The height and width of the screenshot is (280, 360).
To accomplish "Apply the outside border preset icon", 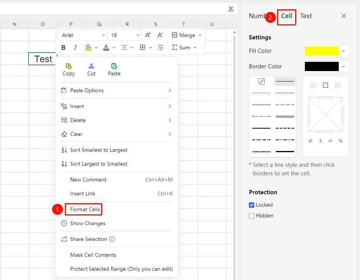I will (325, 85).
